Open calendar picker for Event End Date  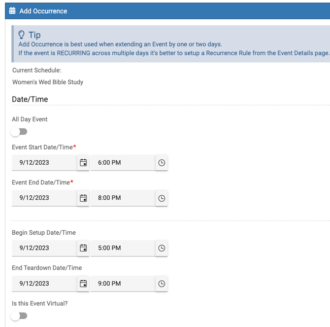83,198
